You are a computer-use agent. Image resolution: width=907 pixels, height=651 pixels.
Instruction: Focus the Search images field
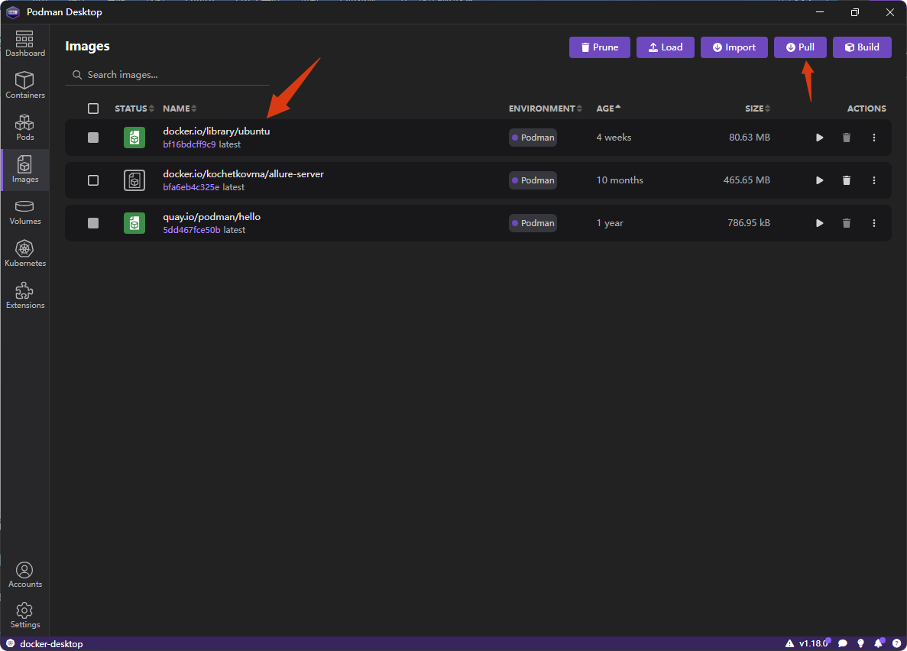point(167,75)
